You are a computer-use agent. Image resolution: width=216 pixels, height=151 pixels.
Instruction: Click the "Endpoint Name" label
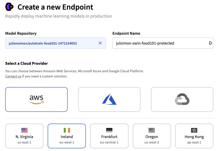[126, 33]
